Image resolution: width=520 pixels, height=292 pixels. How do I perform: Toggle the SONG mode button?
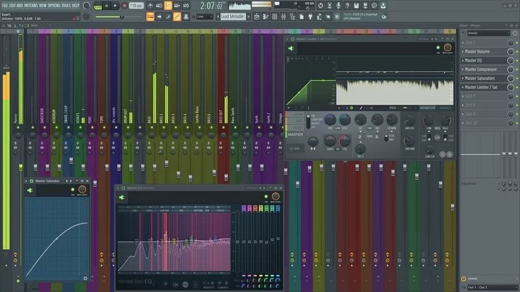point(98,6)
